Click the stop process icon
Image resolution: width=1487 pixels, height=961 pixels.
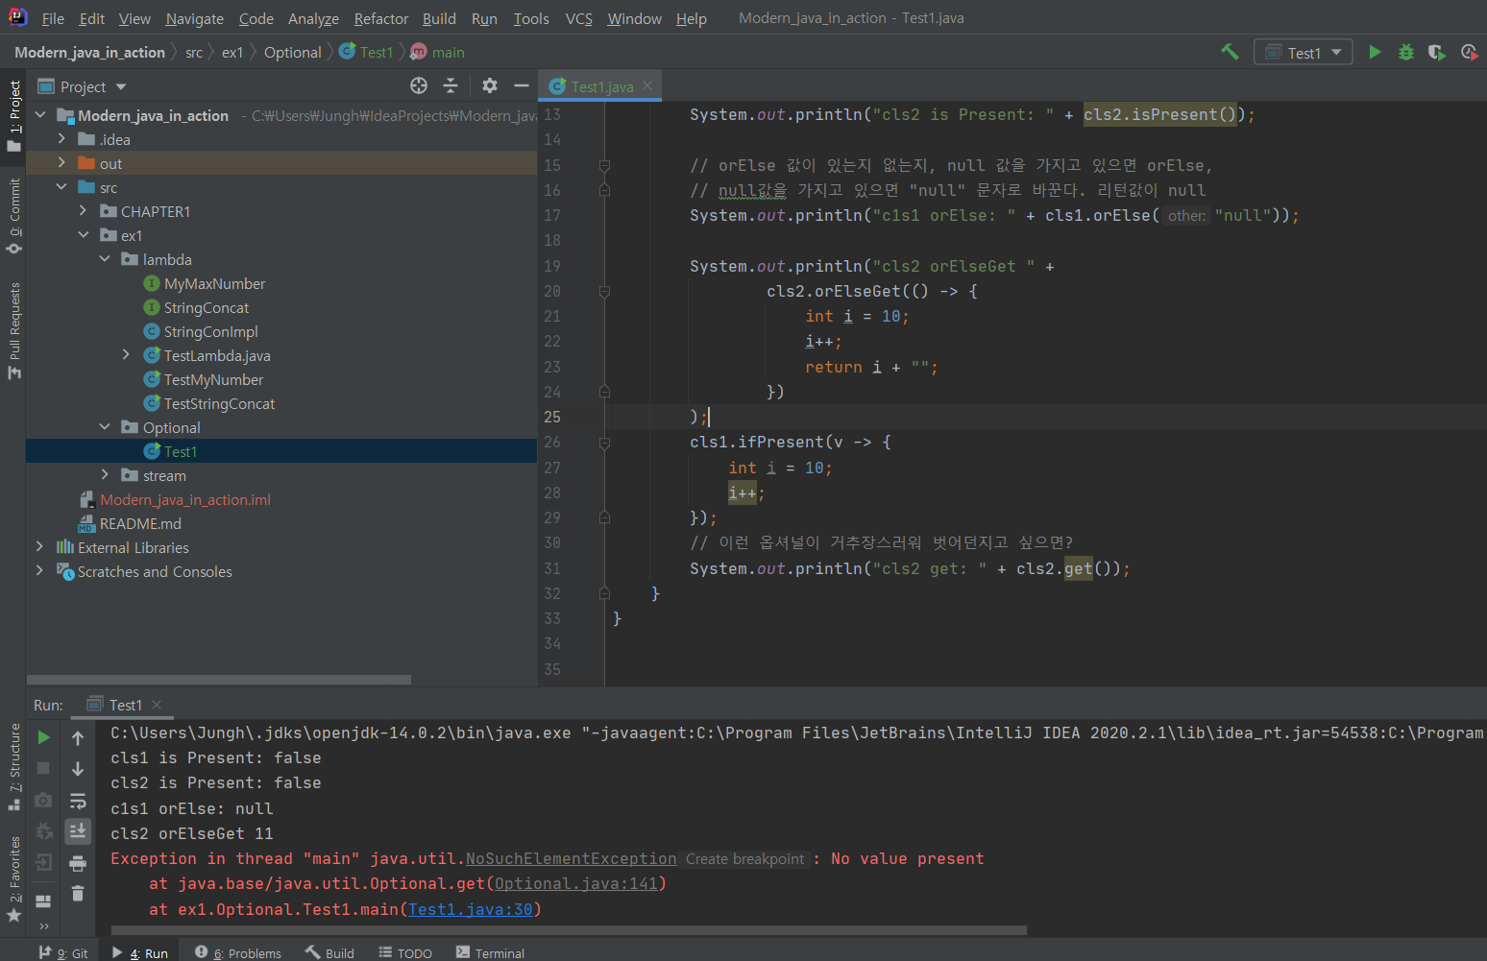click(x=43, y=768)
